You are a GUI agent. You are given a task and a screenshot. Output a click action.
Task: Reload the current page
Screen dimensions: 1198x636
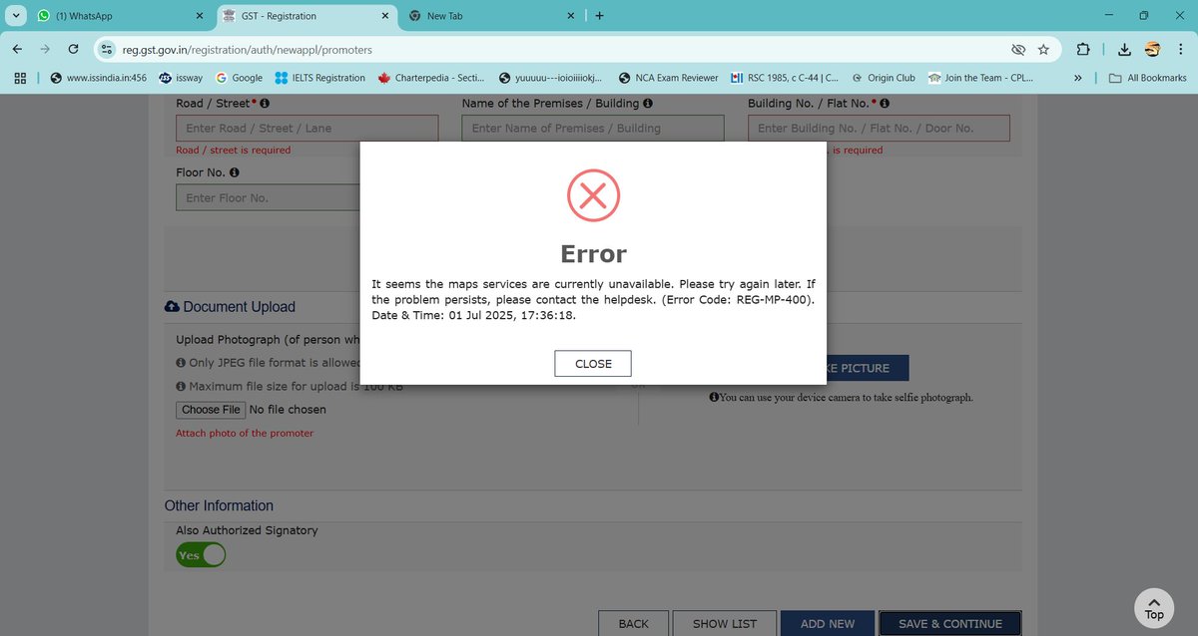73,49
